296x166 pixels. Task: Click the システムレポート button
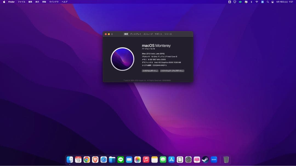coord(150,71)
